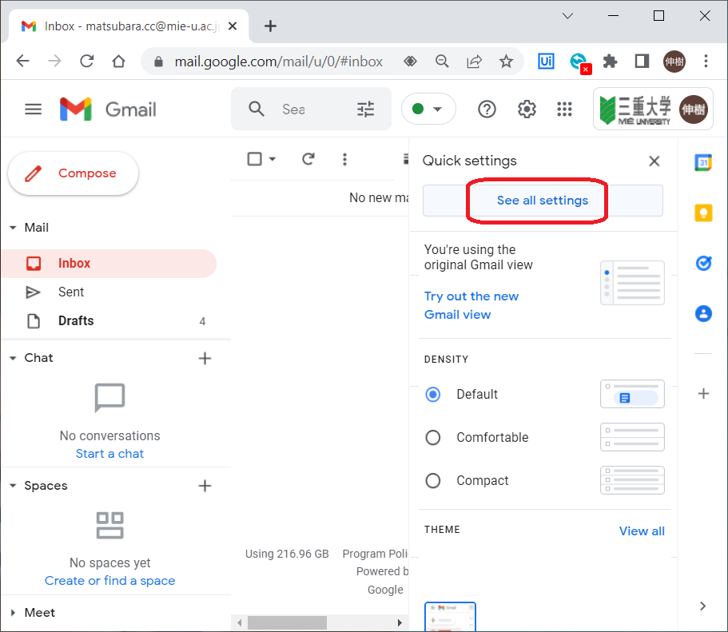Select the Compact density preview thumbnail
This screenshot has width=728, height=632.
pyautogui.click(x=632, y=480)
